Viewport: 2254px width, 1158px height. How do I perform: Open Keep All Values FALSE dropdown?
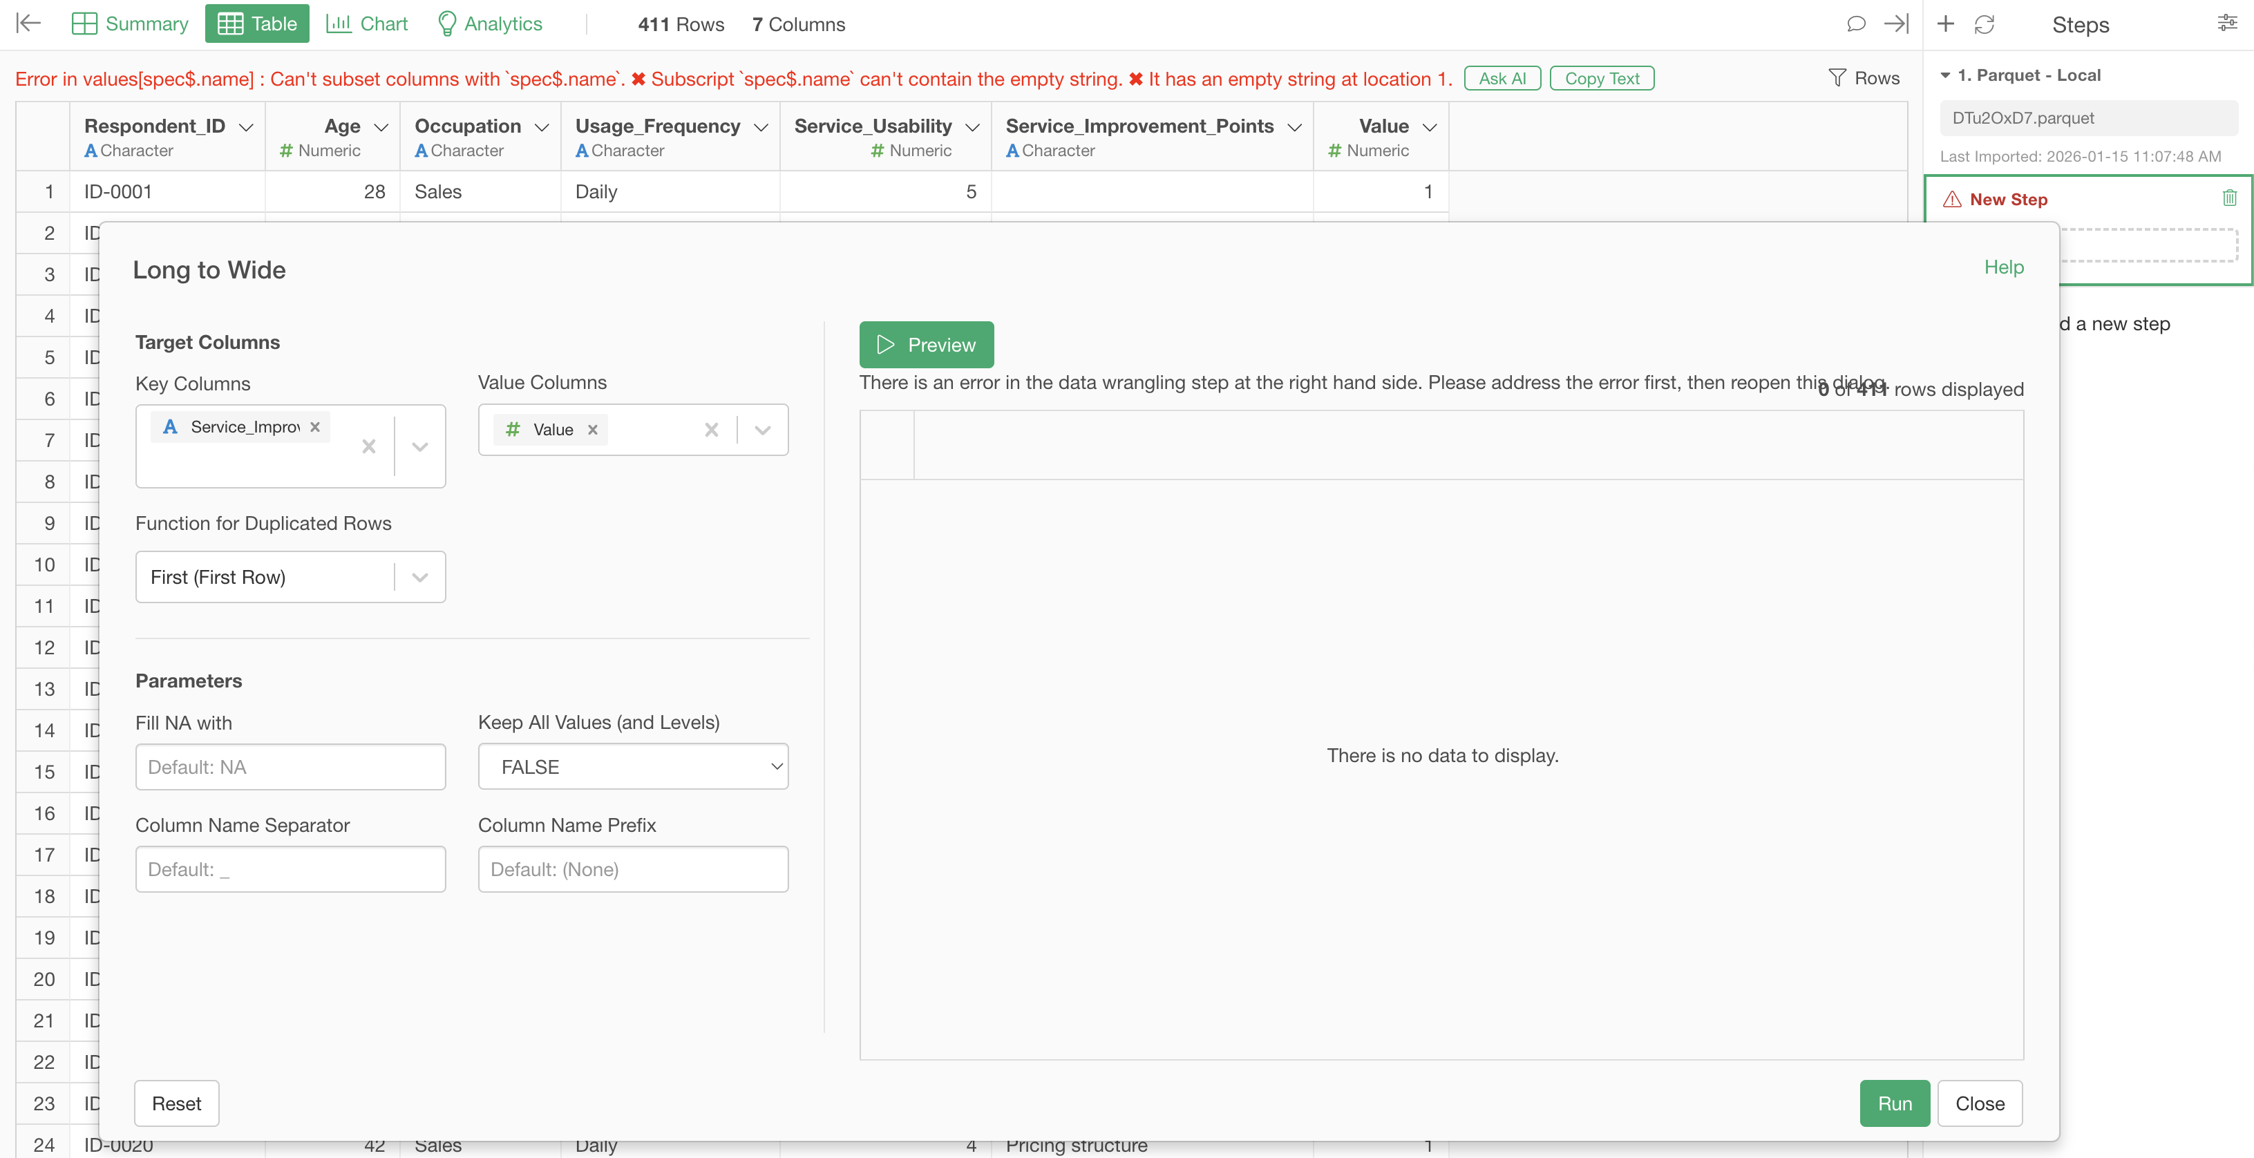633,767
